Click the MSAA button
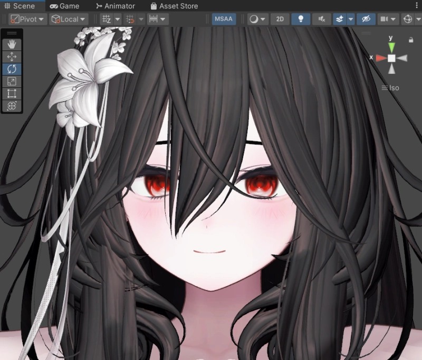Image resolution: width=422 pixels, height=360 pixels. click(224, 19)
